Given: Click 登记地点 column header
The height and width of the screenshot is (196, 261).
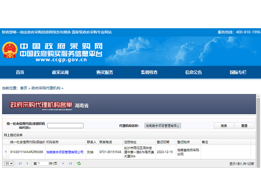Looking at the screenshot, I should [x=188, y=142].
